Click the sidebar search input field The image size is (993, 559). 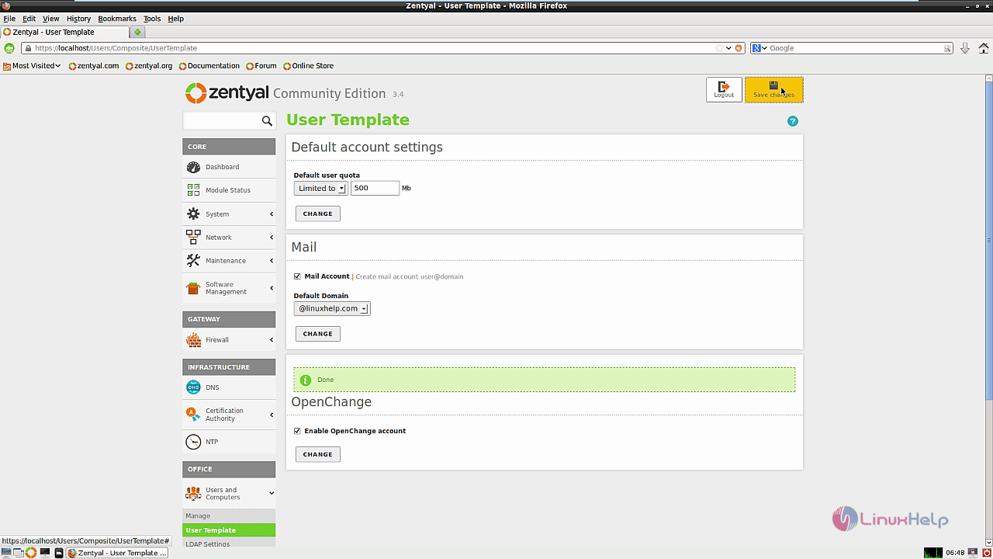[x=222, y=121]
